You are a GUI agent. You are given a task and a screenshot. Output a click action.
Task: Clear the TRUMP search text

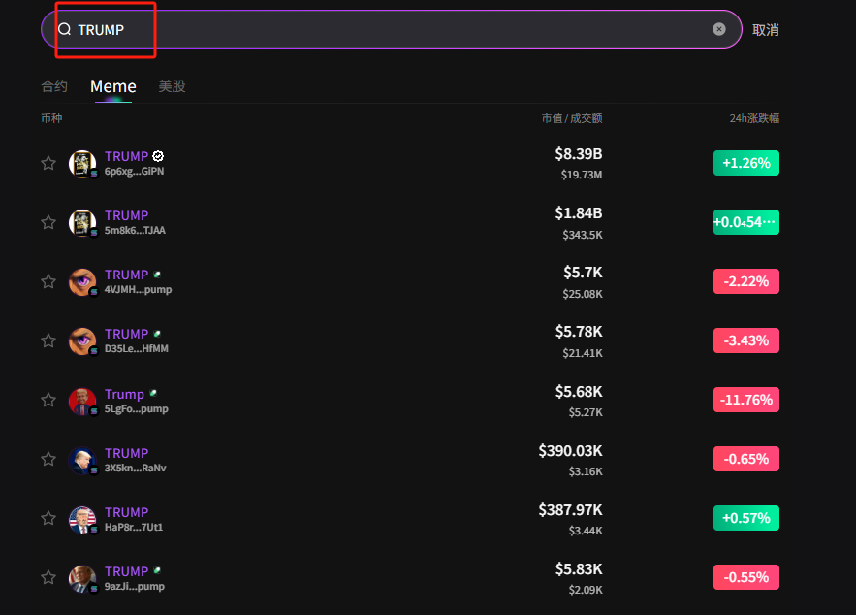click(719, 29)
